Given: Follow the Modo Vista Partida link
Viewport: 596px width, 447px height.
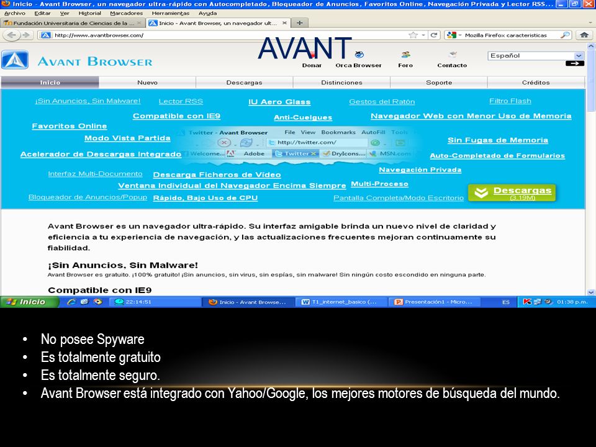Looking at the screenshot, I should (127, 138).
